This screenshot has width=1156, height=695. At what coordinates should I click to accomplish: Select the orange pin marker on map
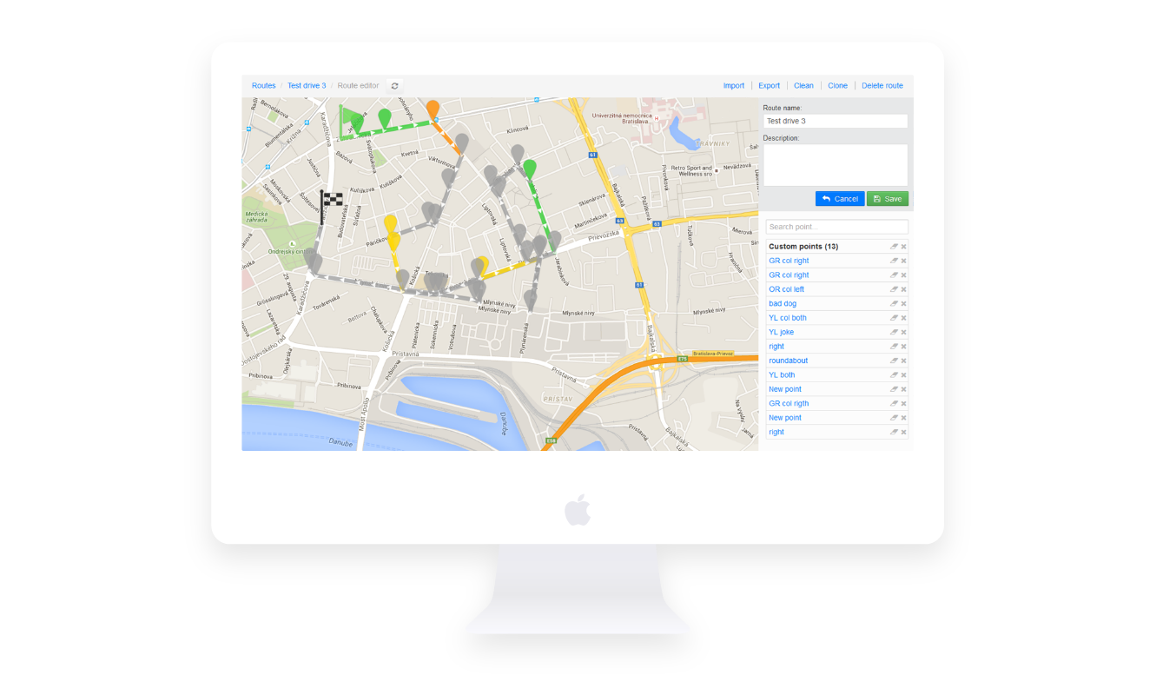click(x=433, y=109)
